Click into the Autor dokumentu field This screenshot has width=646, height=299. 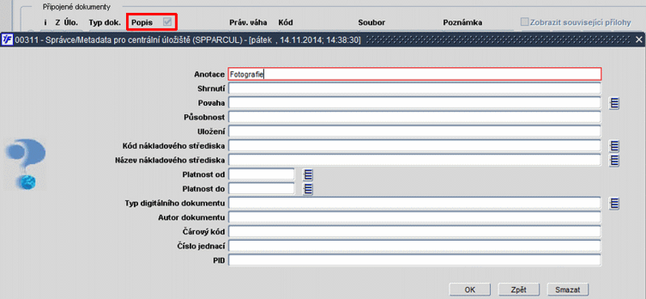[414, 217]
